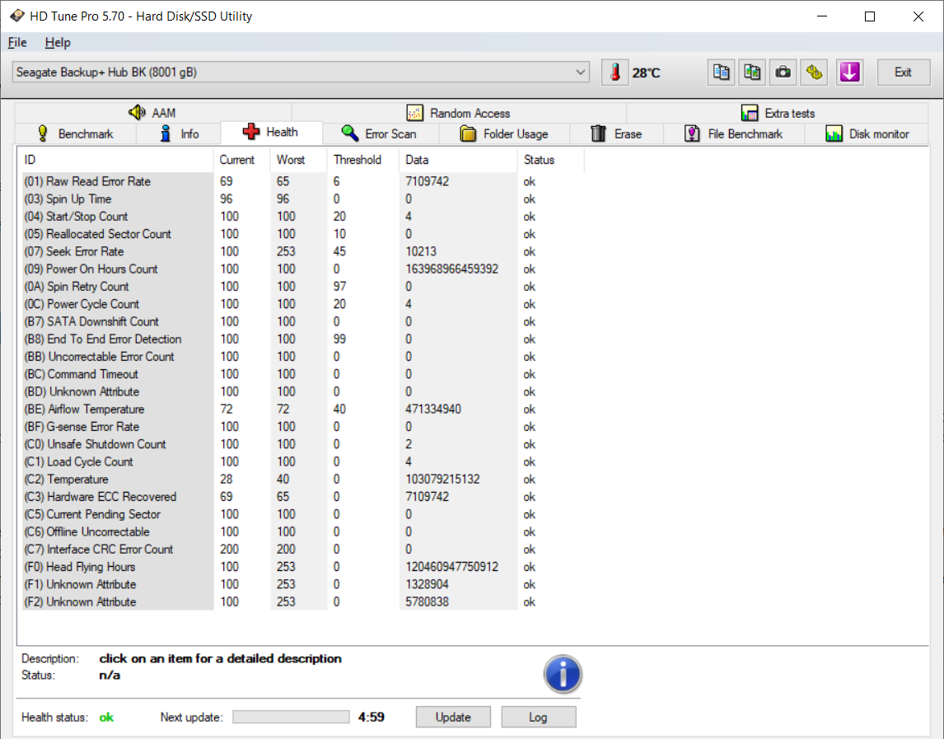Viewport: 944px width, 739px height.
Task: Click the purple download arrow icon
Action: (849, 72)
